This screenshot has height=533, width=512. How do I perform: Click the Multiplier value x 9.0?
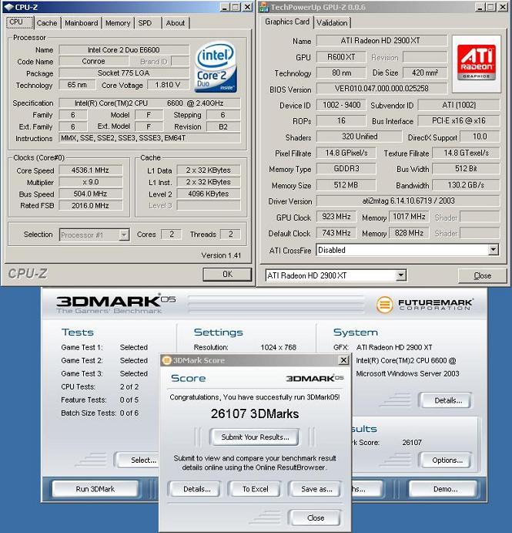pyautogui.click(x=90, y=182)
